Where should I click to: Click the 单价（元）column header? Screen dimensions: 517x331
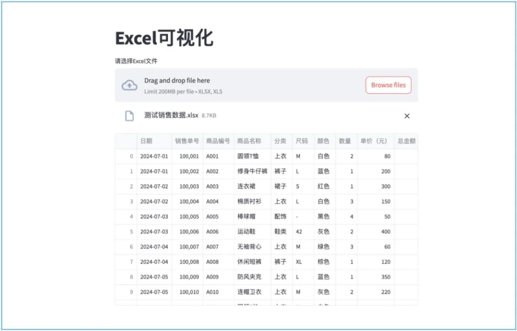tap(376, 141)
